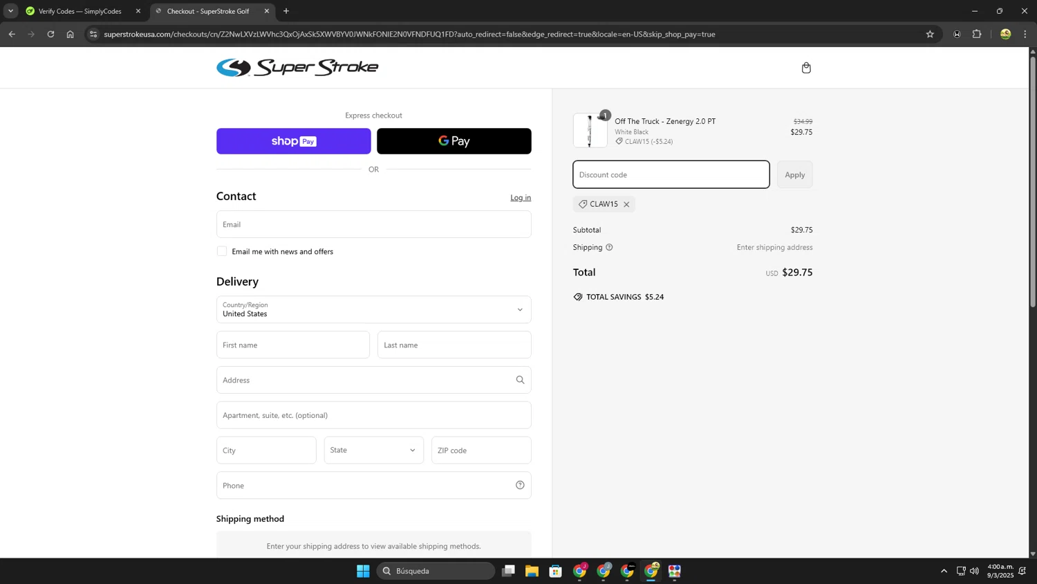Image resolution: width=1037 pixels, height=584 pixels.
Task: Open the Chrome three-dot menu
Action: [x=1025, y=34]
